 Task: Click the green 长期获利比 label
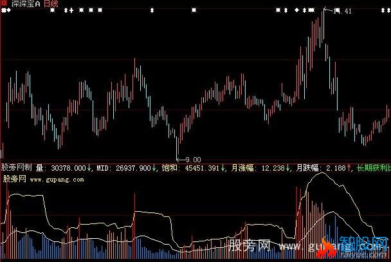click(374, 167)
